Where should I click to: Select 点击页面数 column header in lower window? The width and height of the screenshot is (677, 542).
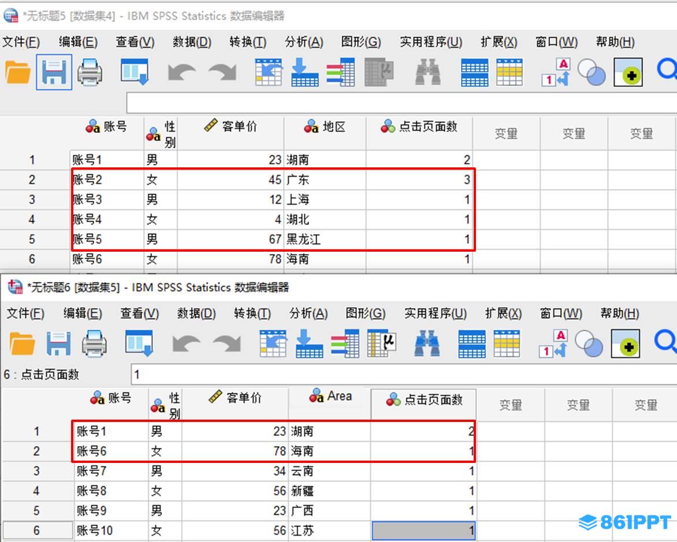click(424, 404)
